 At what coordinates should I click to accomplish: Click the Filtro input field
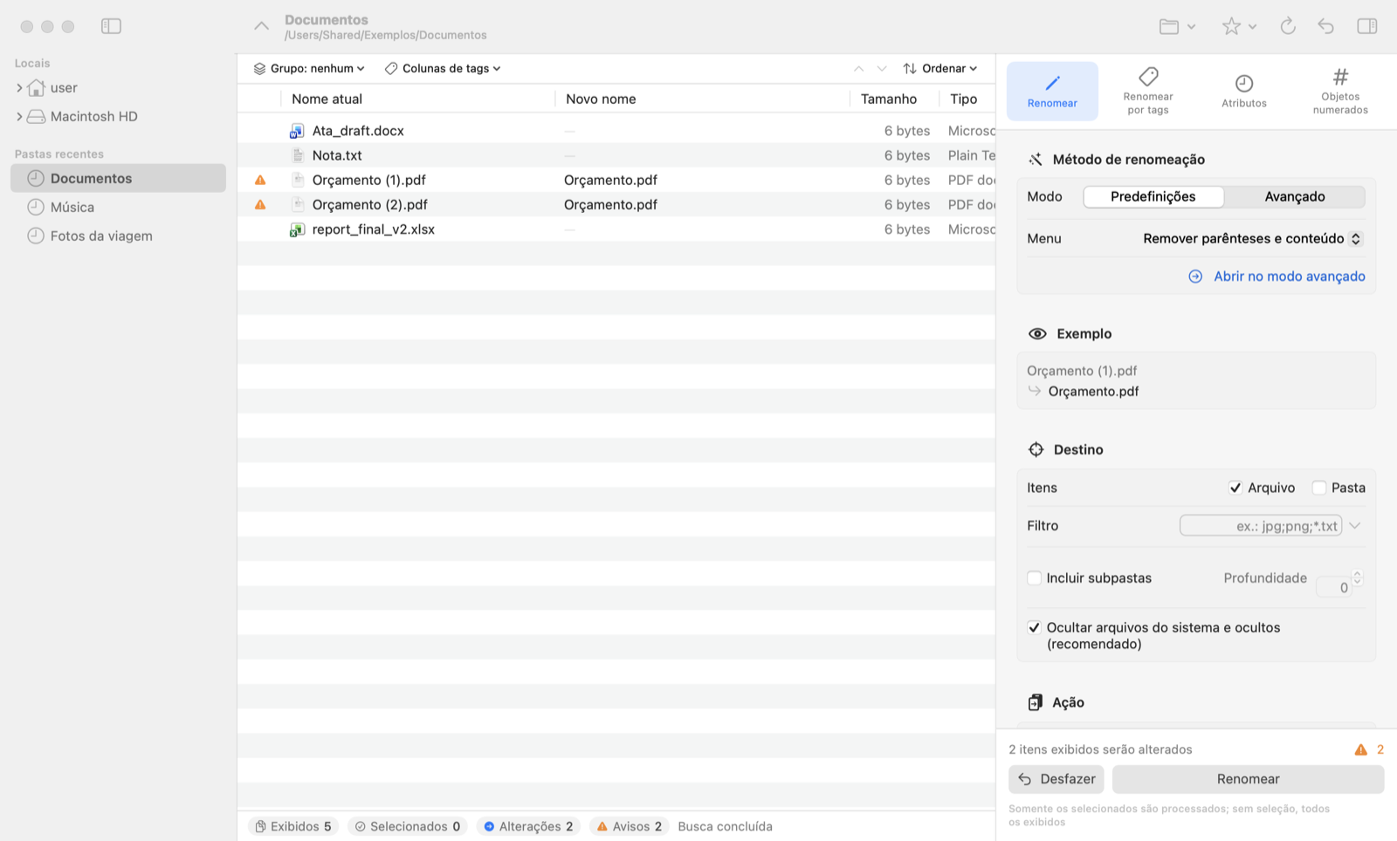click(x=1261, y=525)
